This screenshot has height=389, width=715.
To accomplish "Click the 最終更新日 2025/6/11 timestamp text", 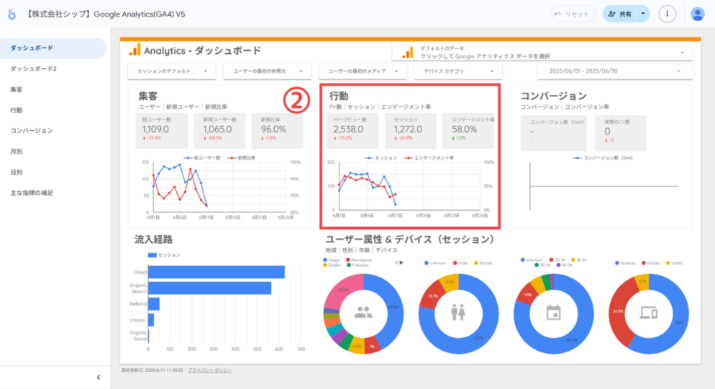I will pos(152,370).
